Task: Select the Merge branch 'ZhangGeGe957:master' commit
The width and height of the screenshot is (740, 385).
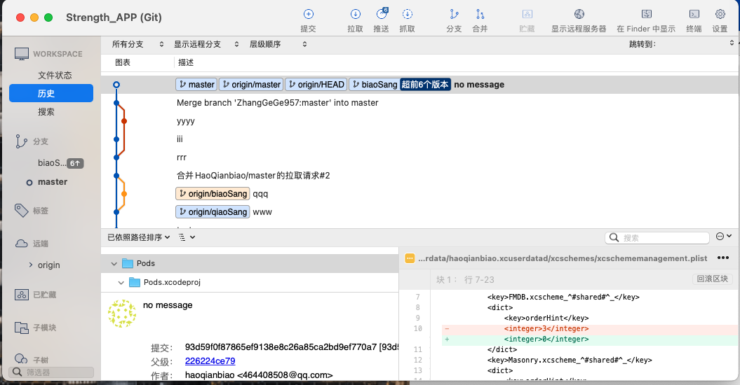Action: 278,103
